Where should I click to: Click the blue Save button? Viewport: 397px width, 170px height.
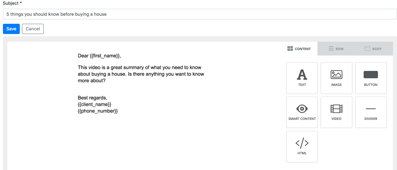pyautogui.click(x=11, y=29)
